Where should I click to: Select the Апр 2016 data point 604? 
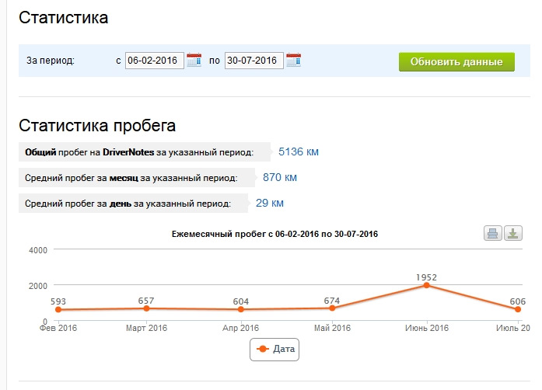[240, 309]
